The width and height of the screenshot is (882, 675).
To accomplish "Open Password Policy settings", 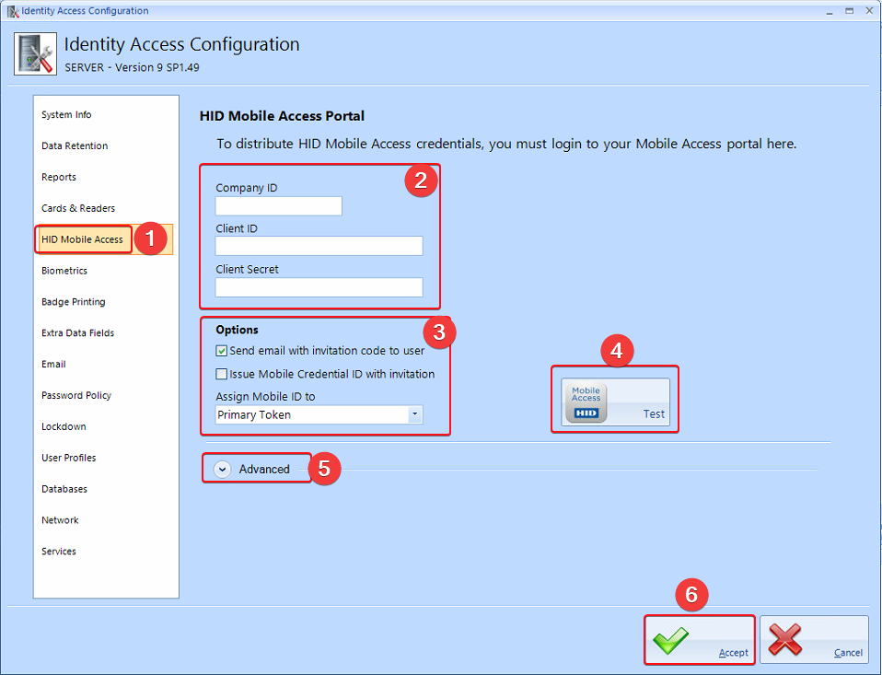I will coord(76,395).
